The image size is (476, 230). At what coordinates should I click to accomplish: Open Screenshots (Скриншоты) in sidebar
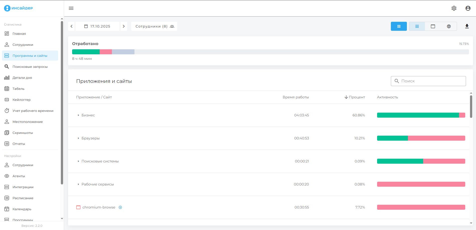[x=23, y=133]
